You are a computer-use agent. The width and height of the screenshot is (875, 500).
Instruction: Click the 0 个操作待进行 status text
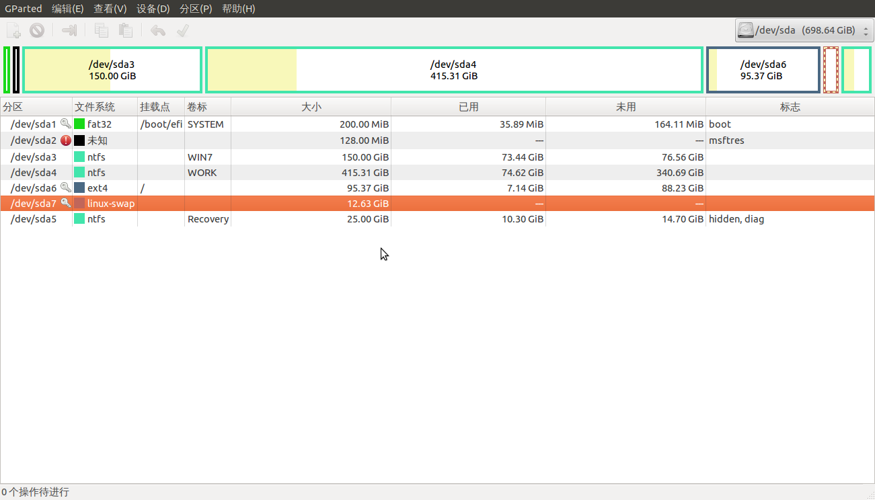pos(35,493)
